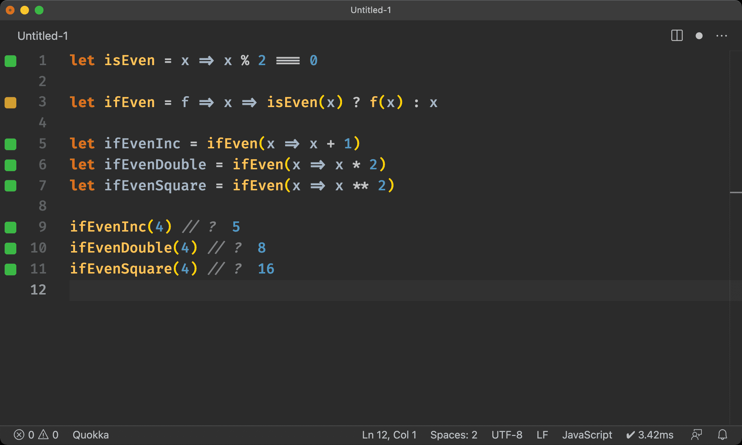Viewport: 742px width, 445px height.
Task: Click the Quokka status bar item
Action: (x=91, y=435)
